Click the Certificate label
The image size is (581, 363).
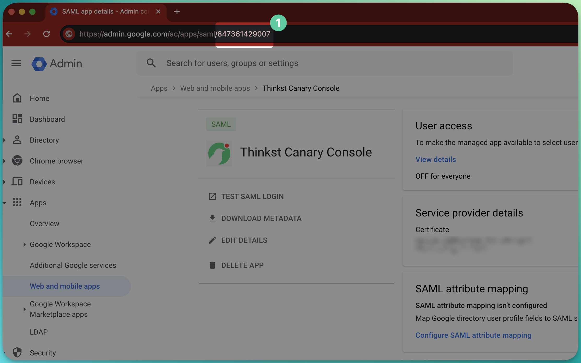[432, 229]
